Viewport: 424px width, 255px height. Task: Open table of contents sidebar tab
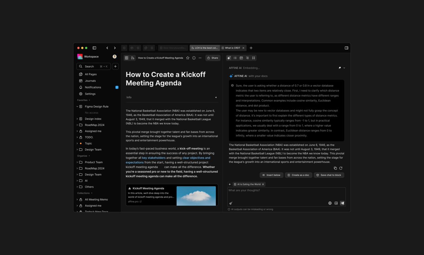click(x=235, y=58)
